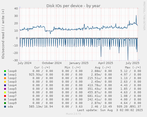Click the graph title Disk IOs per device
The image size is (147, 117).
pos(73,6)
